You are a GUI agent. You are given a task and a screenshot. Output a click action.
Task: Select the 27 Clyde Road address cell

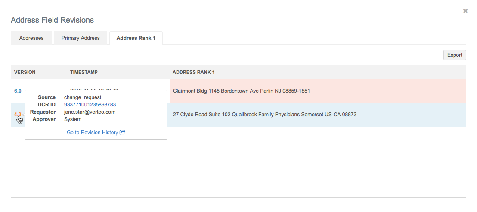pos(264,115)
